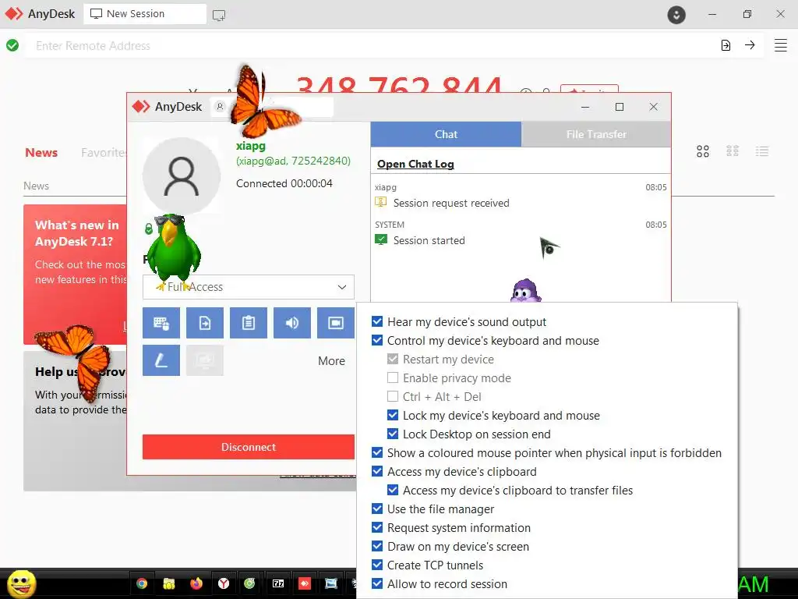Viewport: 798px width, 599px height.
Task: Switch to list view
Action: coord(762,151)
